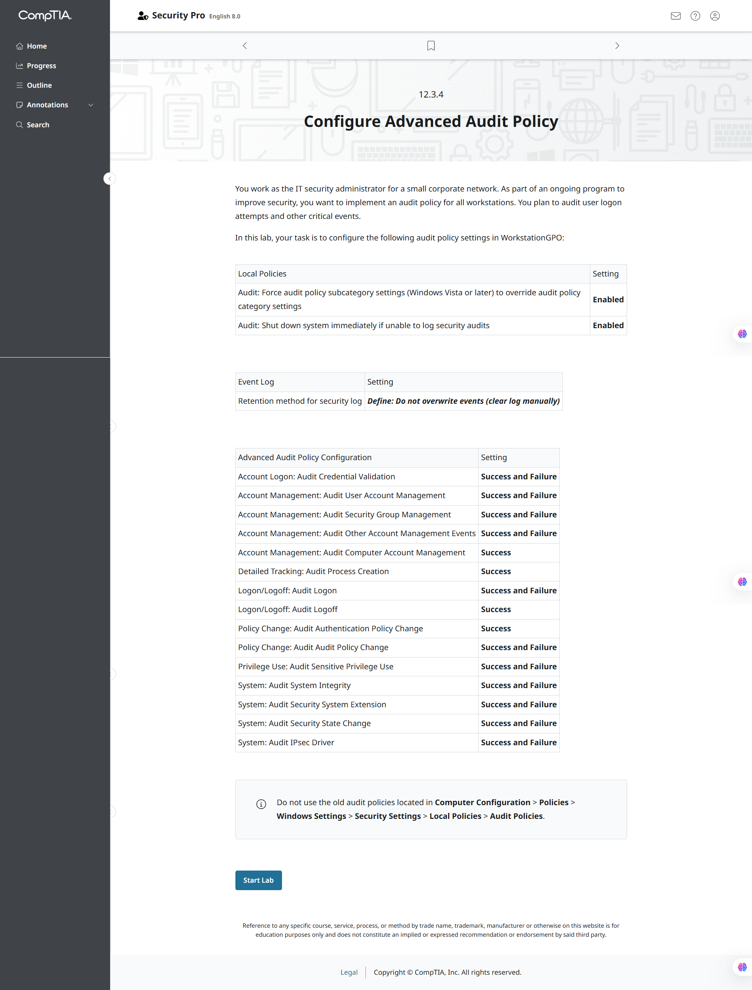The width and height of the screenshot is (752, 990).
Task: Collapse the left sidebar panel
Action: click(x=110, y=179)
